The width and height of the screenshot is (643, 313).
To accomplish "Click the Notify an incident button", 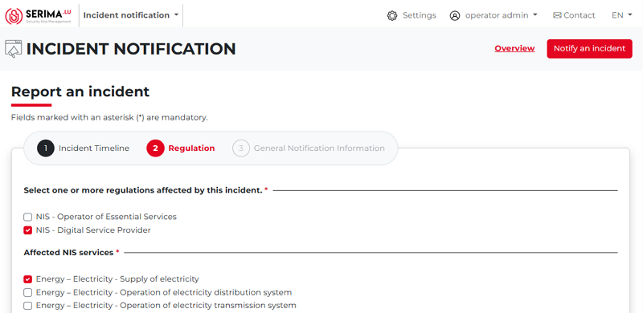I will pyautogui.click(x=589, y=49).
